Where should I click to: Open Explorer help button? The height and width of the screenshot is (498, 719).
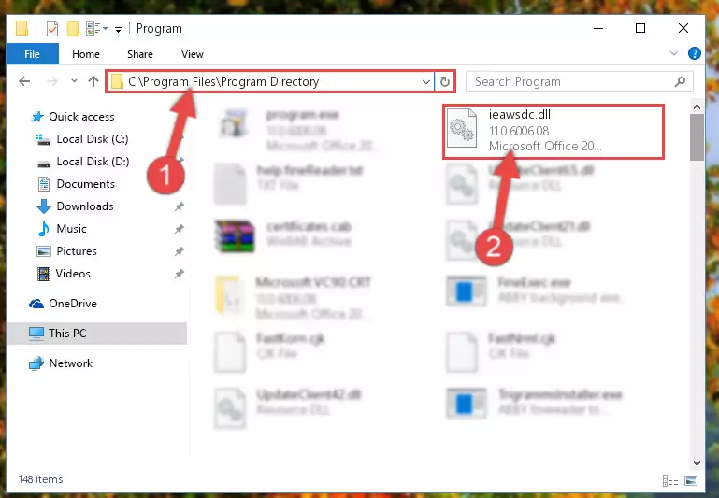(x=695, y=53)
